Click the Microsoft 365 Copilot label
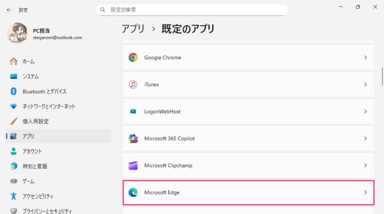The height and width of the screenshot is (214, 384). pyautogui.click(x=170, y=139)
